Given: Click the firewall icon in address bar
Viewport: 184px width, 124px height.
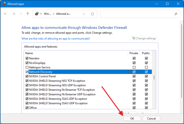Looking at the screenshot, I should pos(37,14).
